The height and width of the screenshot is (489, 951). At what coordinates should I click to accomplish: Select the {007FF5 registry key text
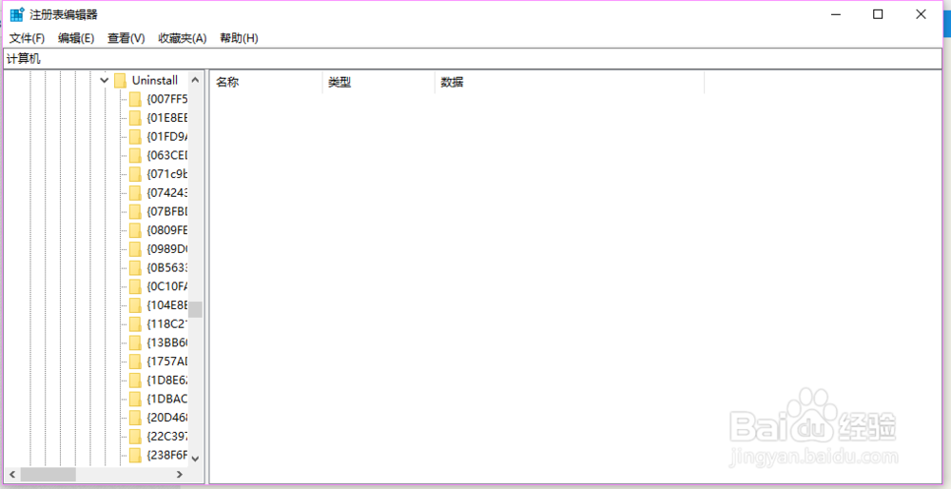click(x=167, y=99)
